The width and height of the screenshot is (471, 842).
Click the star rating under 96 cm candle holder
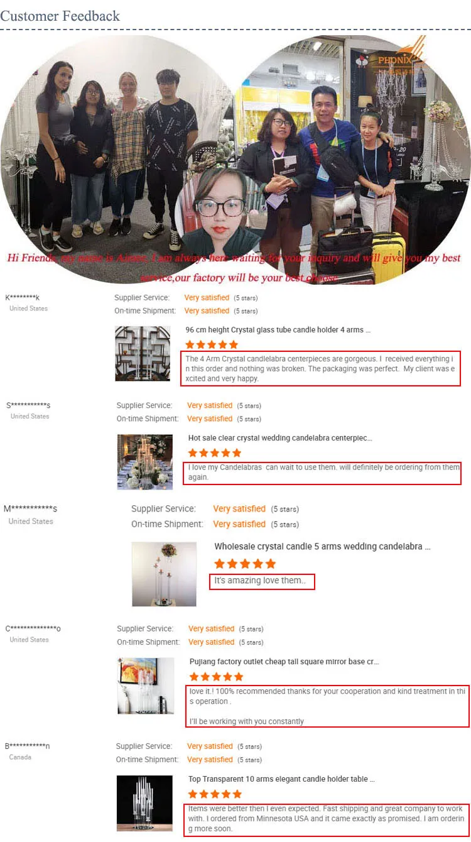click(212, 344)
